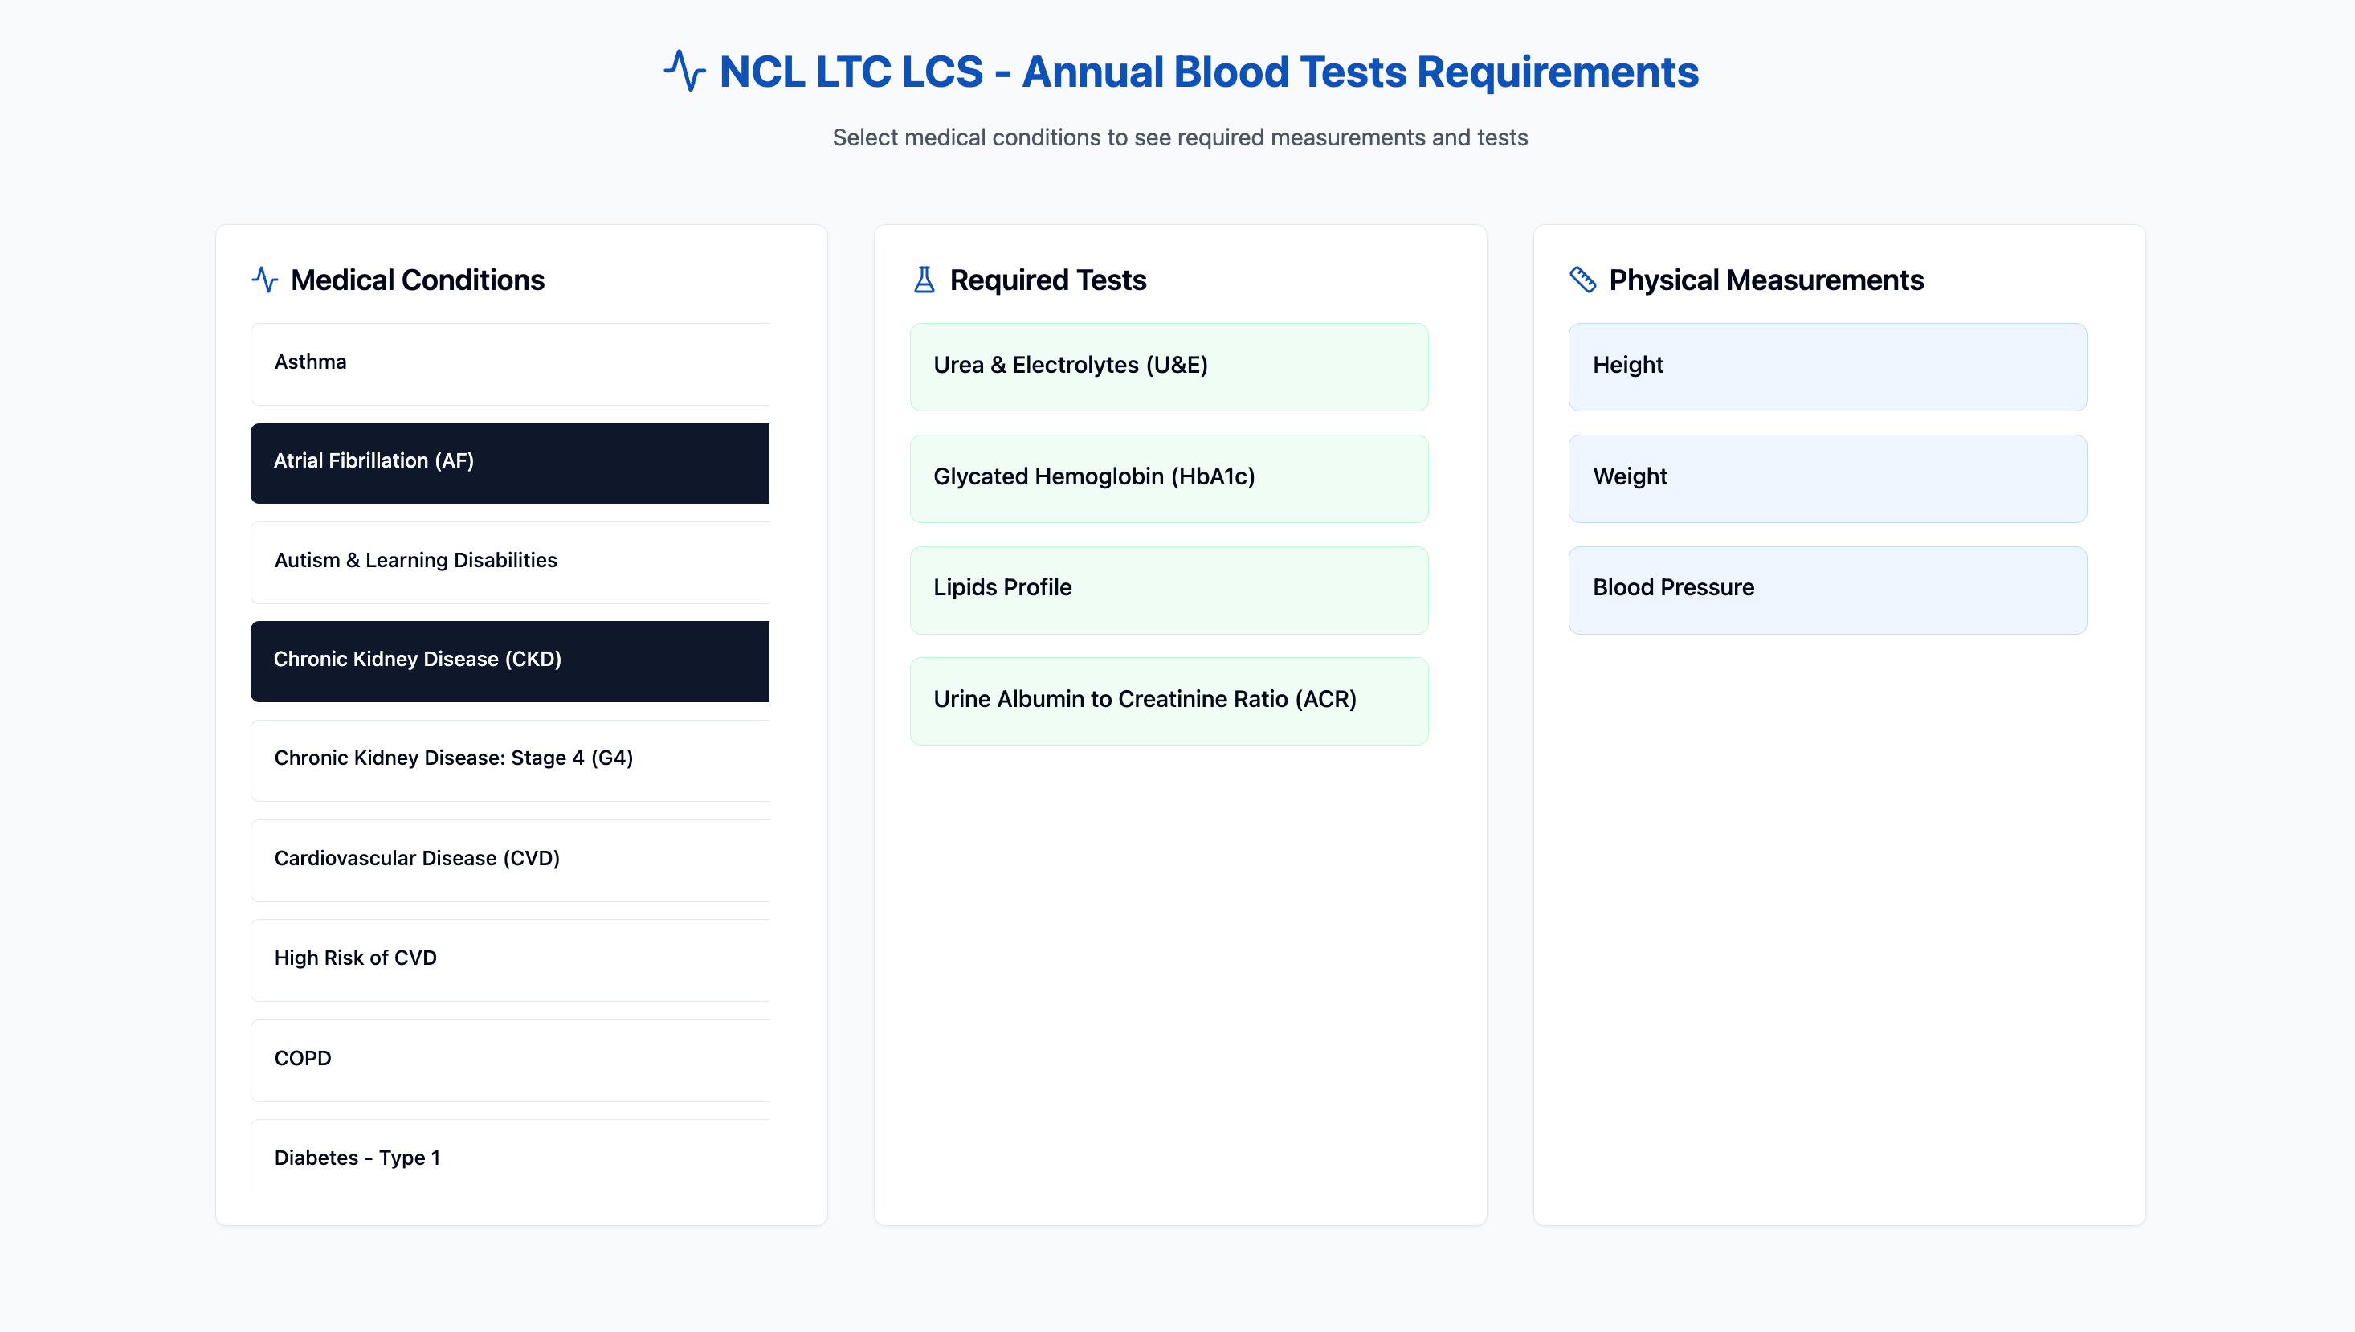Deselect the Chronic Kidney Disease (CKD) condition
Screen dimensions: 2355x1332
509,660
